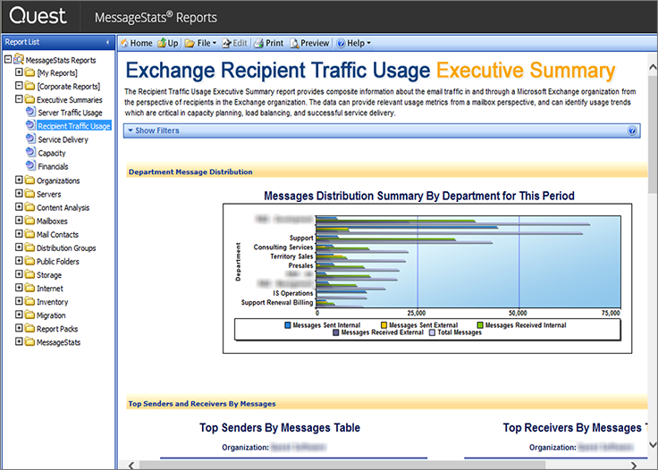Click the vertical scrollbar down arrow
658x470 pixels.
(x=653, y=445)
